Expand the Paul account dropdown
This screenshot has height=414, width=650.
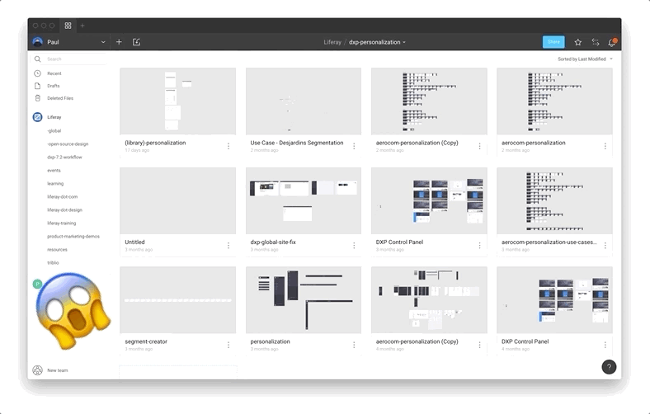tap(103, 42)
